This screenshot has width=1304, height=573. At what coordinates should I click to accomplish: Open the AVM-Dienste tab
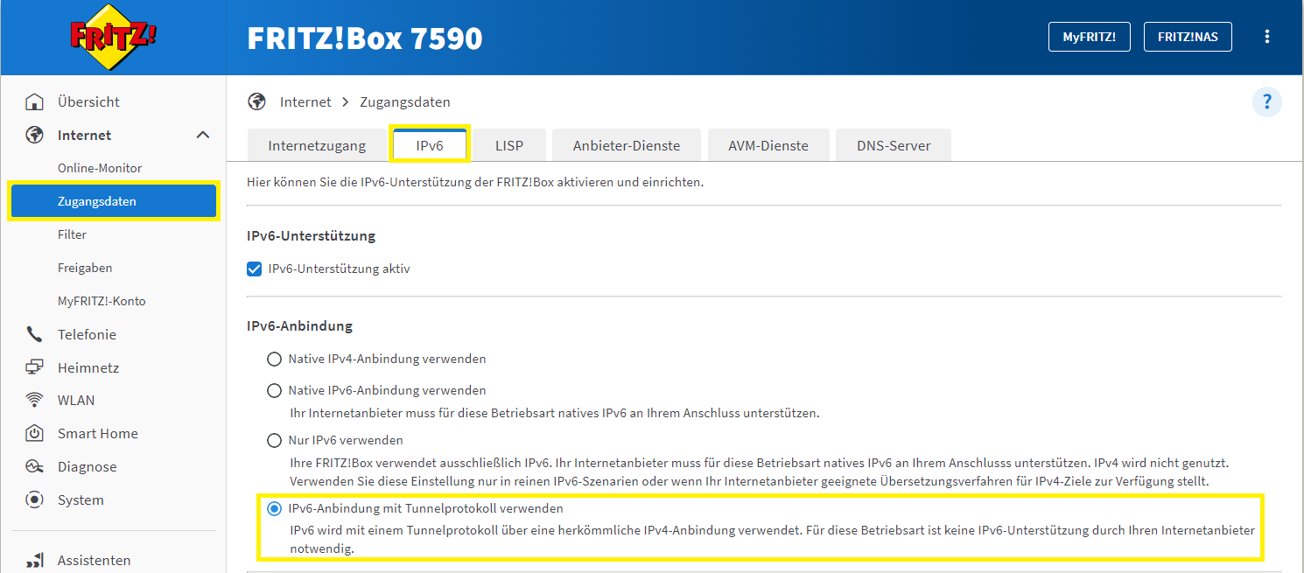[768, 145]
